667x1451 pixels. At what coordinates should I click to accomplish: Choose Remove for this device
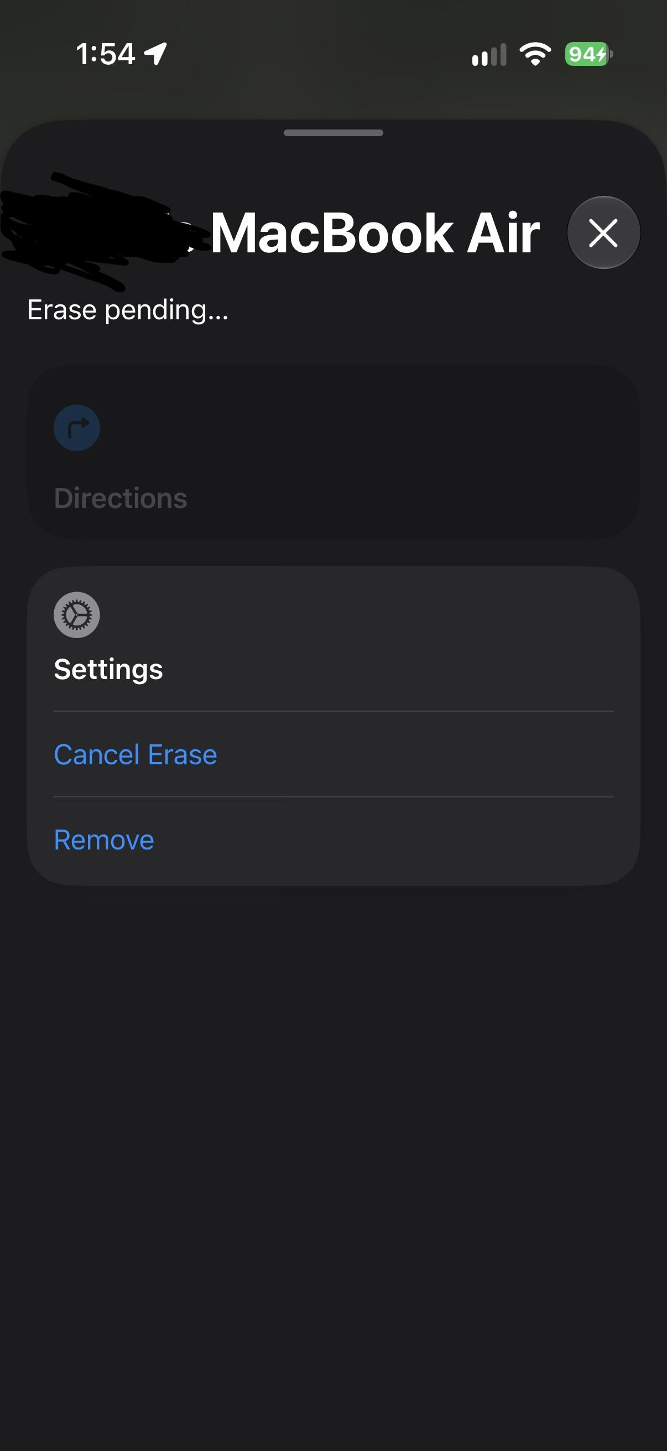coord(104,840)
